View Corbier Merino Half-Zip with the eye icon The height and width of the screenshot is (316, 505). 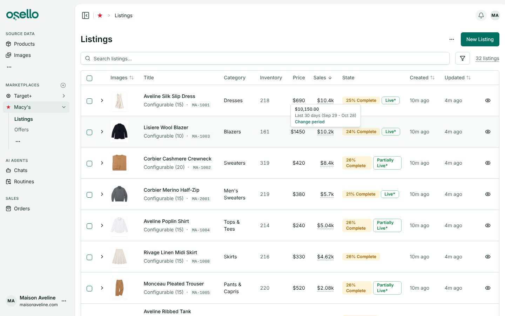coord(487,194)
